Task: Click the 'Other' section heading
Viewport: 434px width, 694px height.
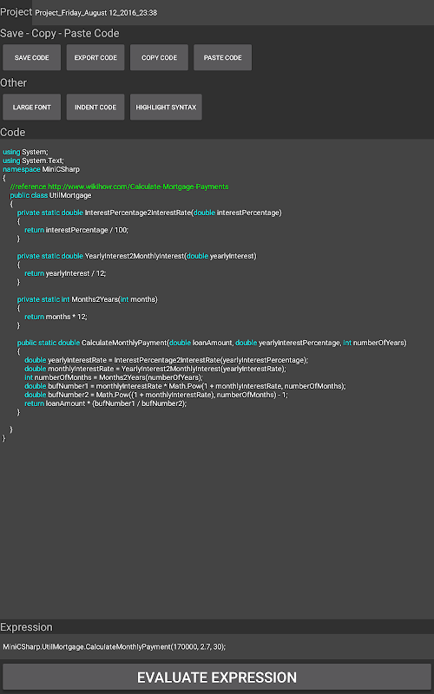Action: point(14,82)
